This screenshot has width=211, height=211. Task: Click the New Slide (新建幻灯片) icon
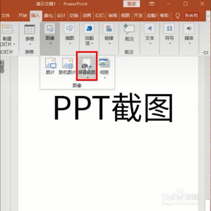tap(7, 29)
